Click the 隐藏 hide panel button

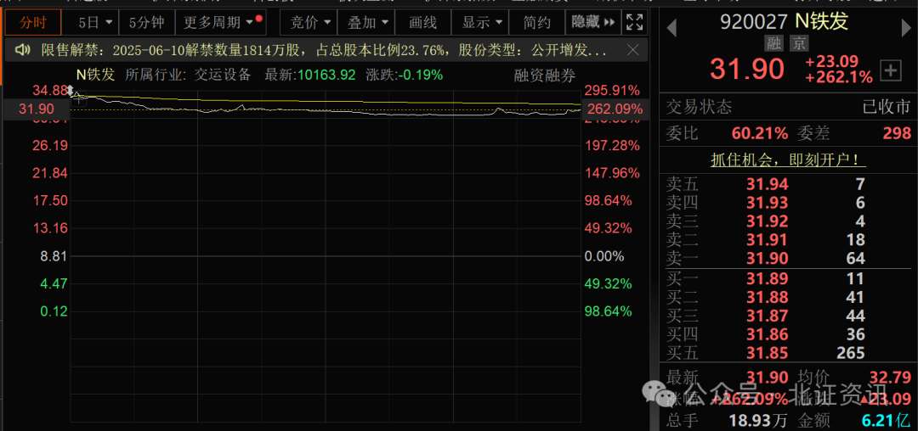592,23
